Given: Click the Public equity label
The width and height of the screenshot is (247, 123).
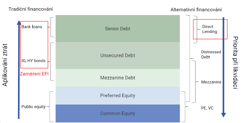Looking at the screenshot, I should click(x=34, y=107).
